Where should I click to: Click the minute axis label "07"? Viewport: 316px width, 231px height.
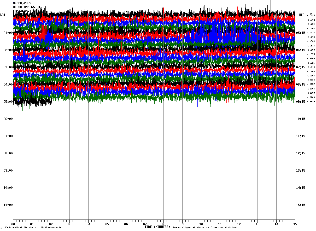(x=145, y=224)
